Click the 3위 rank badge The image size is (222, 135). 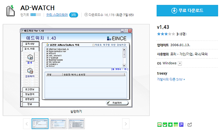73,15
